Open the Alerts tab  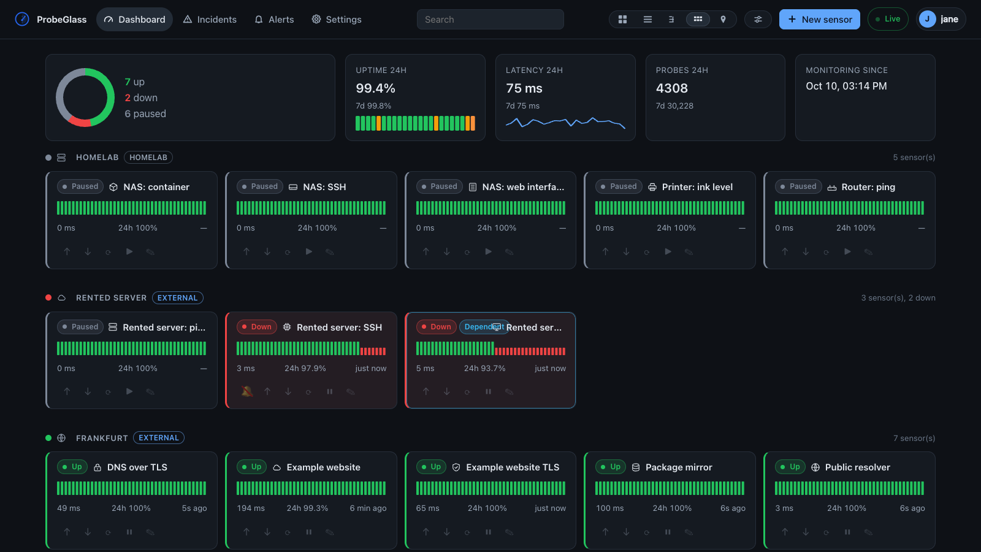pyautogui.click(x=274, y=20)
